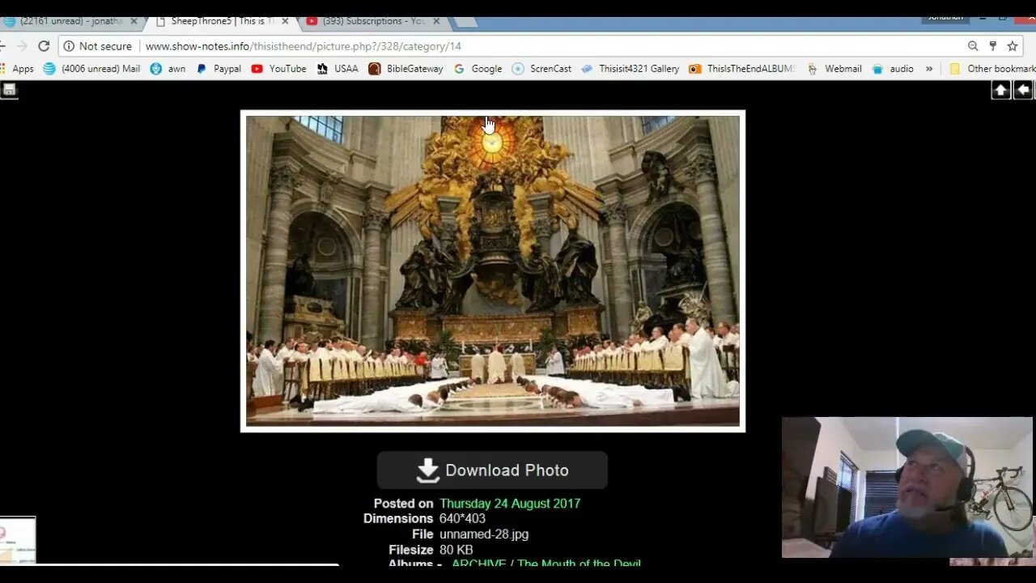Click the file name unnamed-28.jpg
The width and height of the screenshot is (1036, 583).
click(484, 534)
